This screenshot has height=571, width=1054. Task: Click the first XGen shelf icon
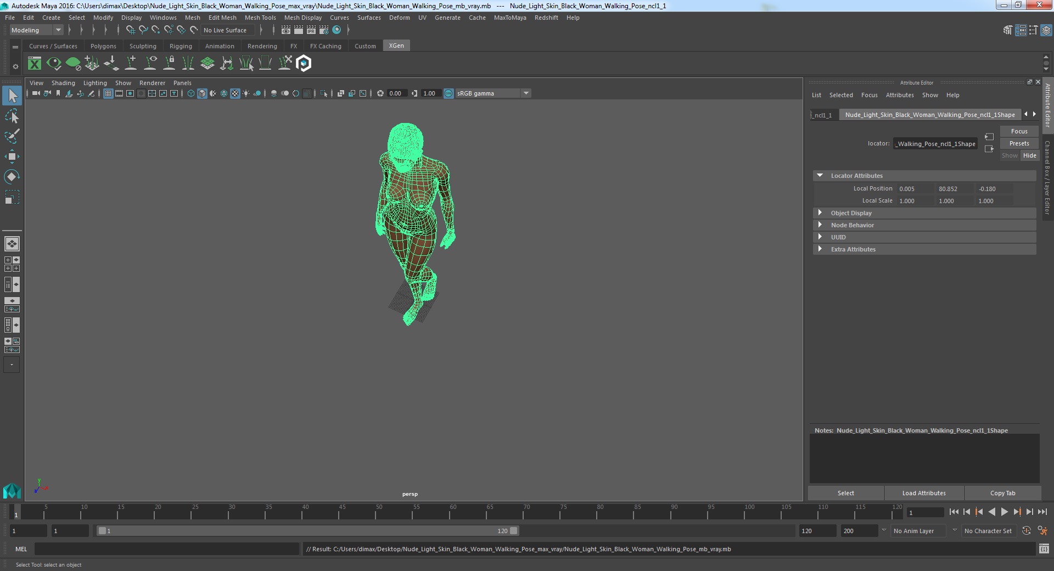coord(35,64)
